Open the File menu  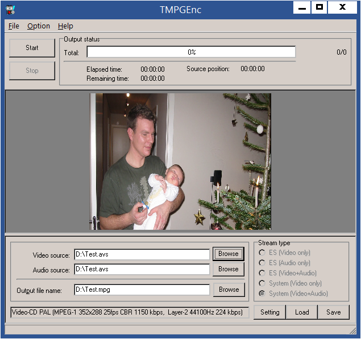[14, 26]
